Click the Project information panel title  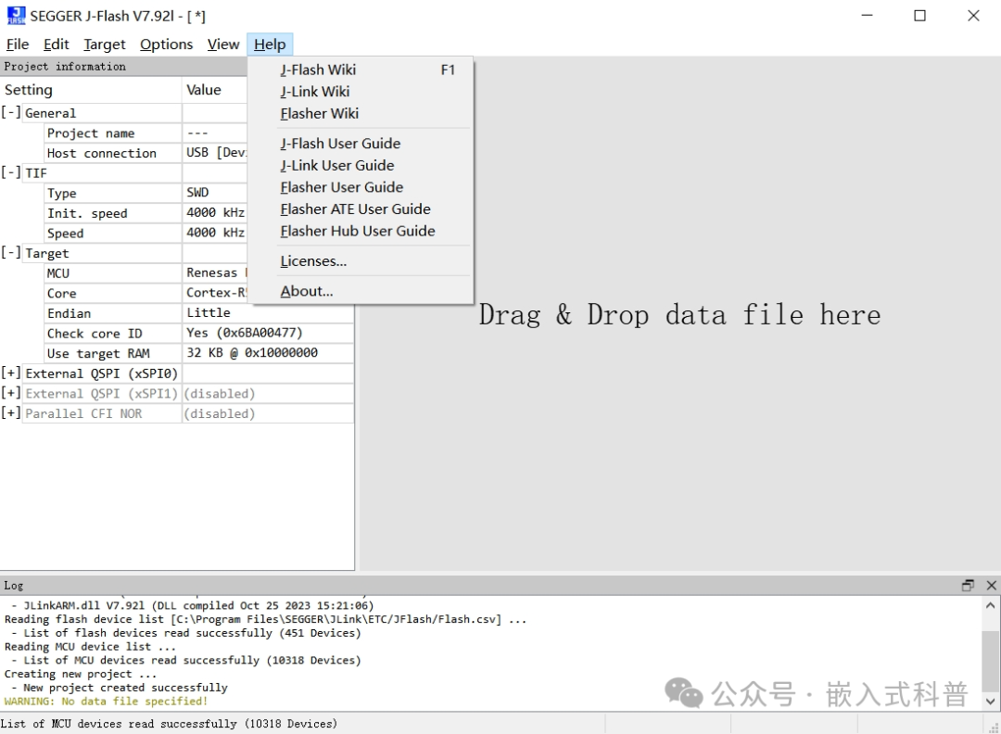tap(65, 67)
